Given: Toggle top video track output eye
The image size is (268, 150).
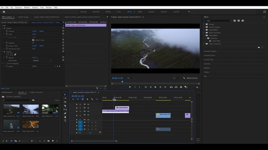Looking at the screenshot, I should coord(88,105).
